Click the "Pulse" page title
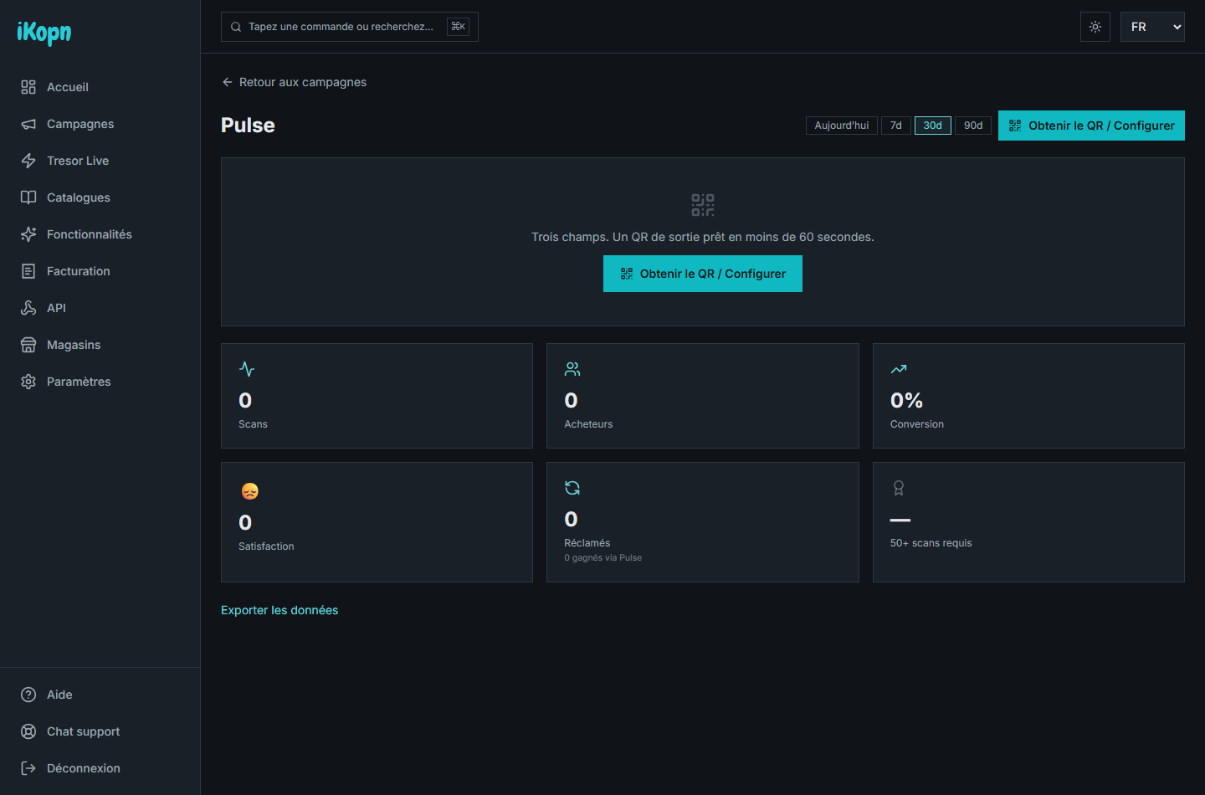This screenshot has height=795, width=1205. tap(248, 126)
